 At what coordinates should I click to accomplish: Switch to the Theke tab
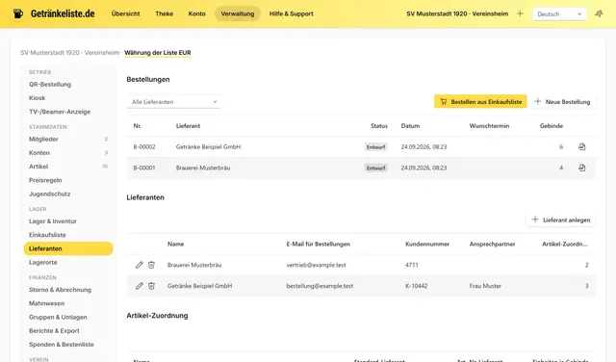[165, 13]
